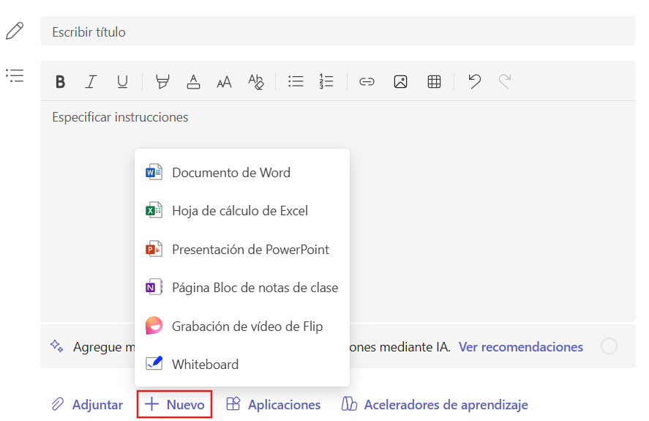Image resolution: width=649 pixels, height=421 pixels.
Task: Click the circle beside Ver recomendaciones
Action: [609, 346]
